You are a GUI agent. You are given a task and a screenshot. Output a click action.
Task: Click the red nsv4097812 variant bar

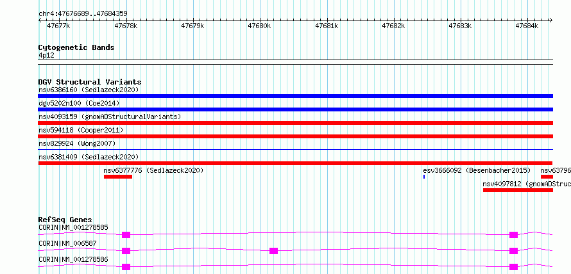(518, 190)
